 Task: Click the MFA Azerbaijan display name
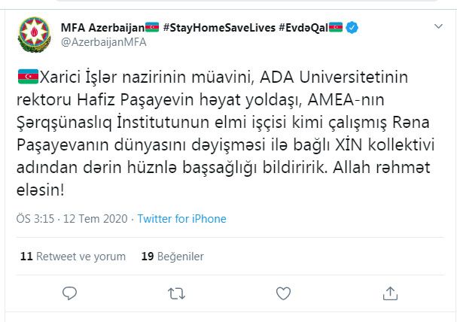click(x=102, y=28)
